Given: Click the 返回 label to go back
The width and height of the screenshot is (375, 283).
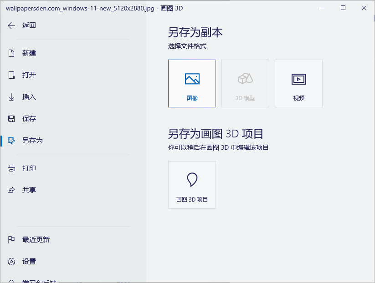Looking at the screenshot, I should coord(29,25).
